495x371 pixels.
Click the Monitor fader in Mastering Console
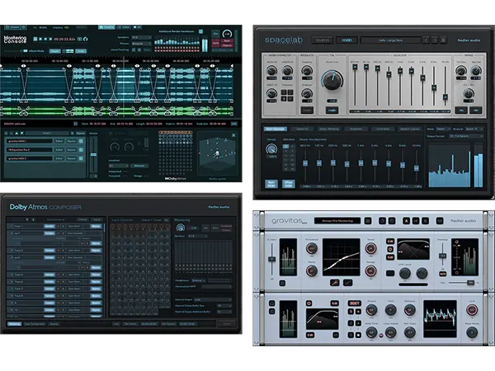click(93, 155)
